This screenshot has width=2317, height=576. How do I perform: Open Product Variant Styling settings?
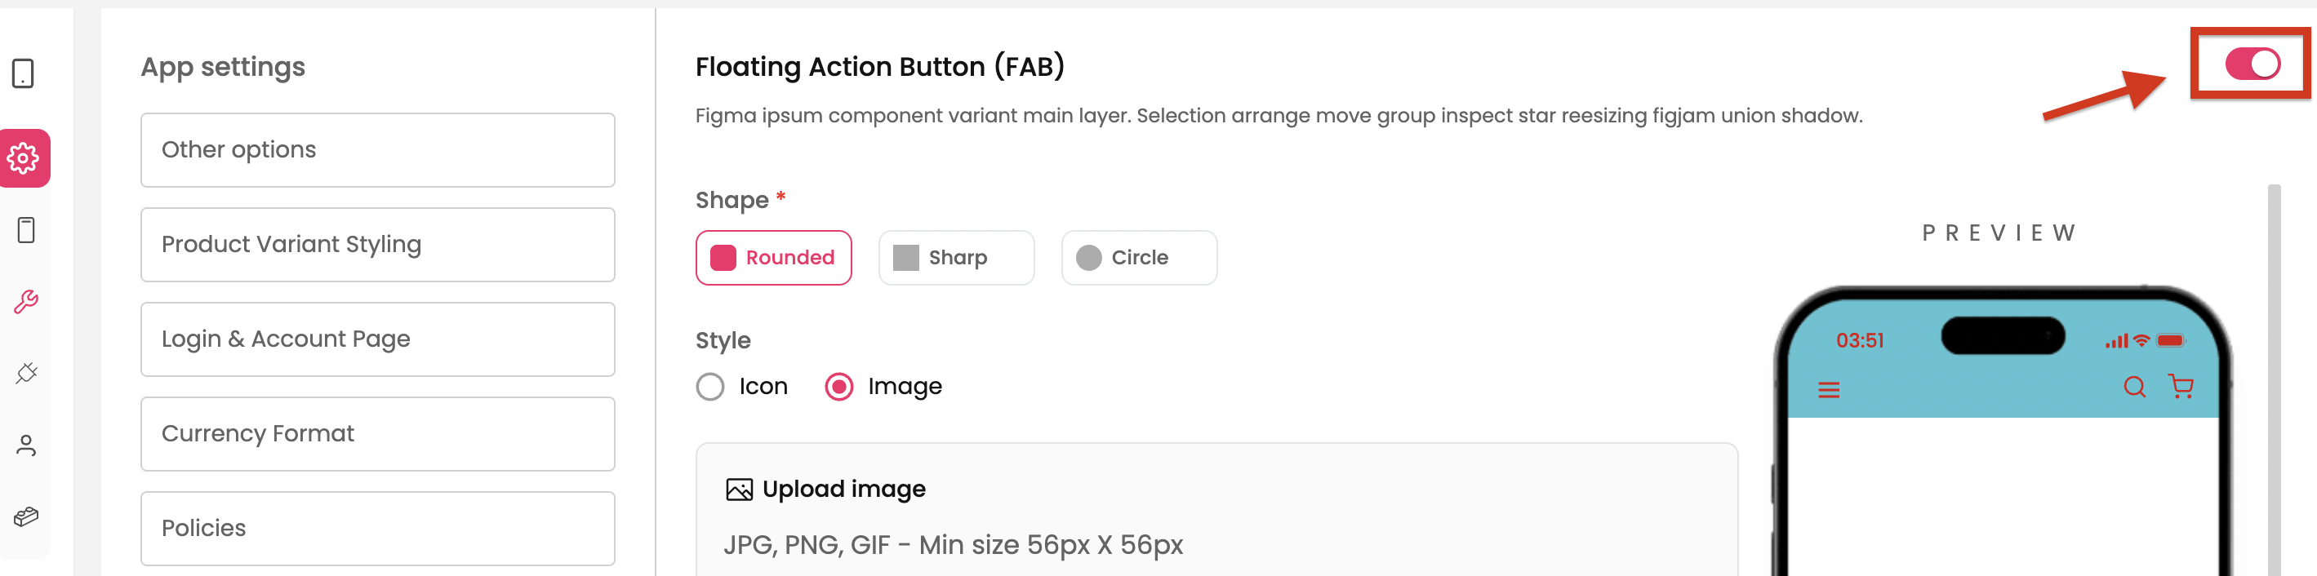point(378,245)
